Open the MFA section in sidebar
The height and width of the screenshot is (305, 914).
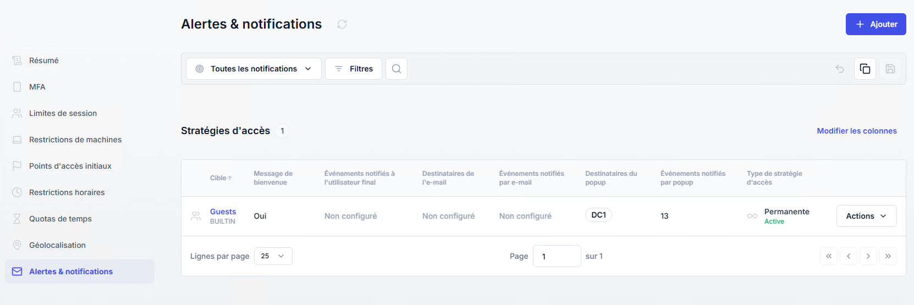[x=37, y=87]
